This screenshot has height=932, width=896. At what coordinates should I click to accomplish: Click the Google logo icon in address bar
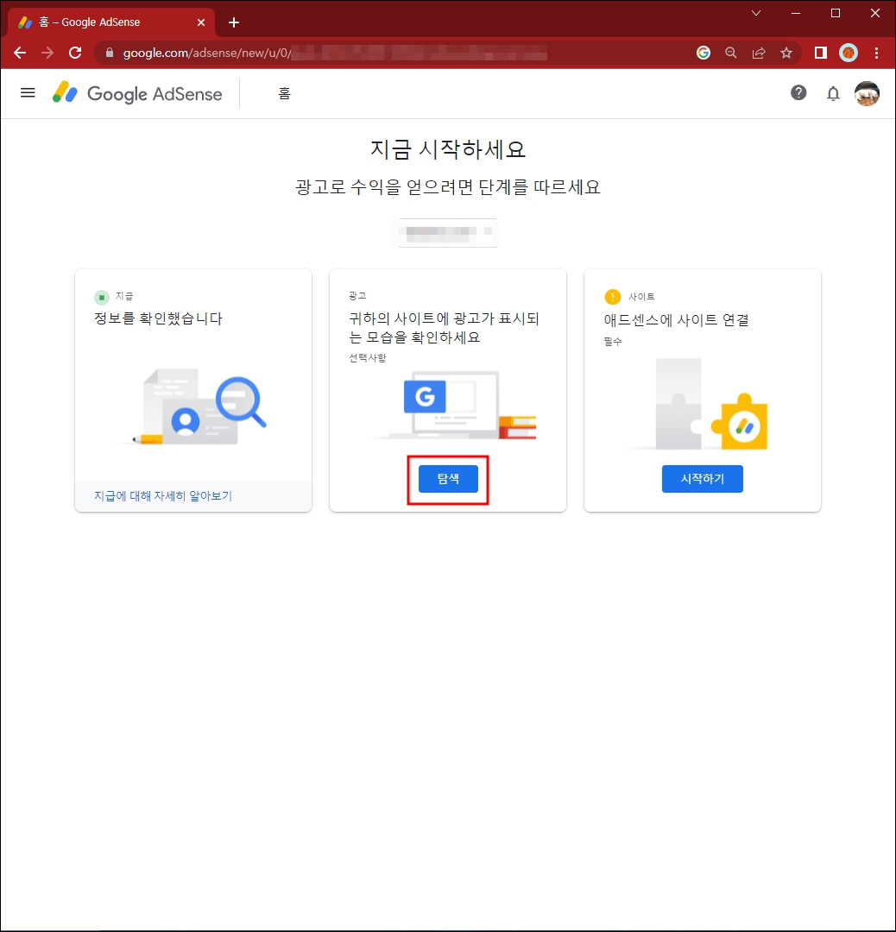pos(703,53)
